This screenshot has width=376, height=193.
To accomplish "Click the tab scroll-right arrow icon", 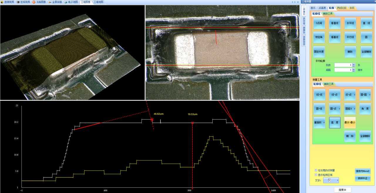I will (295, 2).
